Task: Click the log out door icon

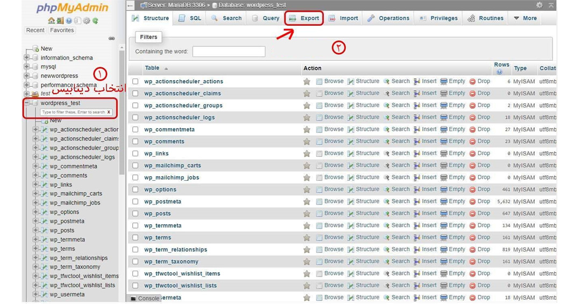Action: pyautogui.click(x=60, y=21)
